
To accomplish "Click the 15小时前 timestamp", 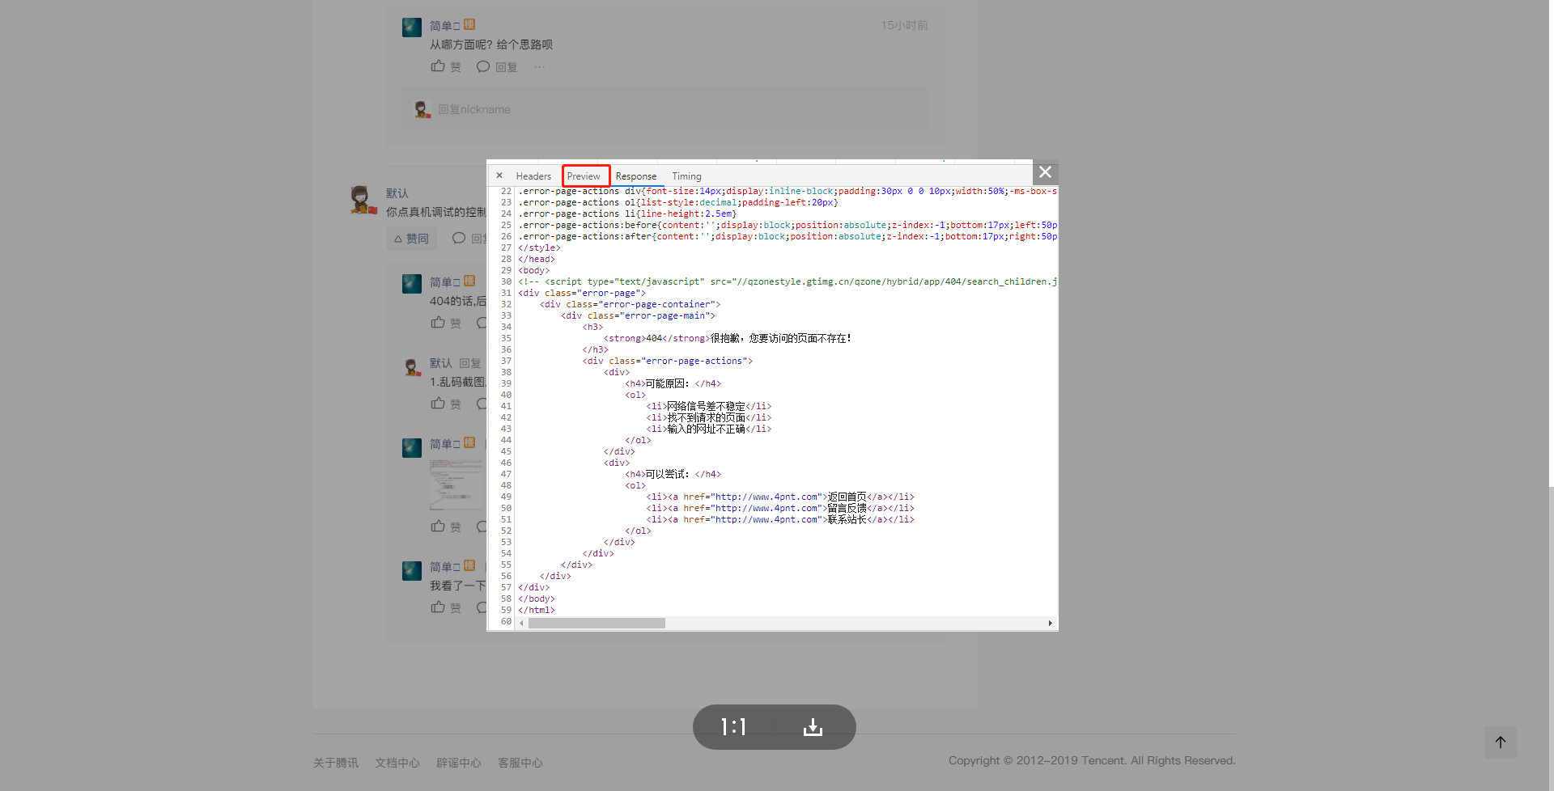I will click(x=904, y=25).
